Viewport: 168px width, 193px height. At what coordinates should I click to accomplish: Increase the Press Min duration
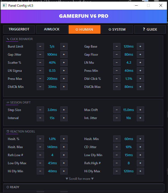pos(140,70)
